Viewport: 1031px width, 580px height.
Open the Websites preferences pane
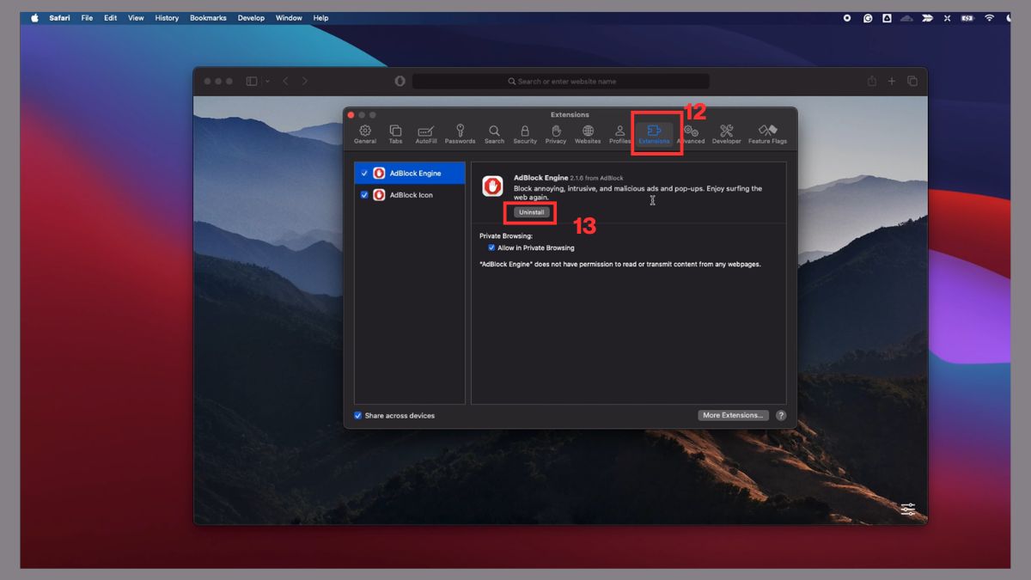588,134
